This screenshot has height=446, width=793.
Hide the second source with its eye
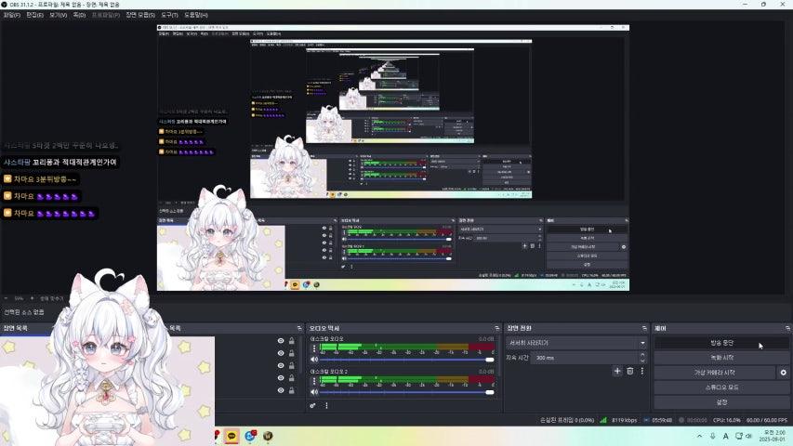tap(281, 353)
